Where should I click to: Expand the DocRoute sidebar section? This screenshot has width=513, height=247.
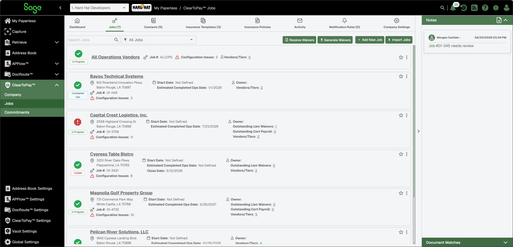tap(57, 74)
